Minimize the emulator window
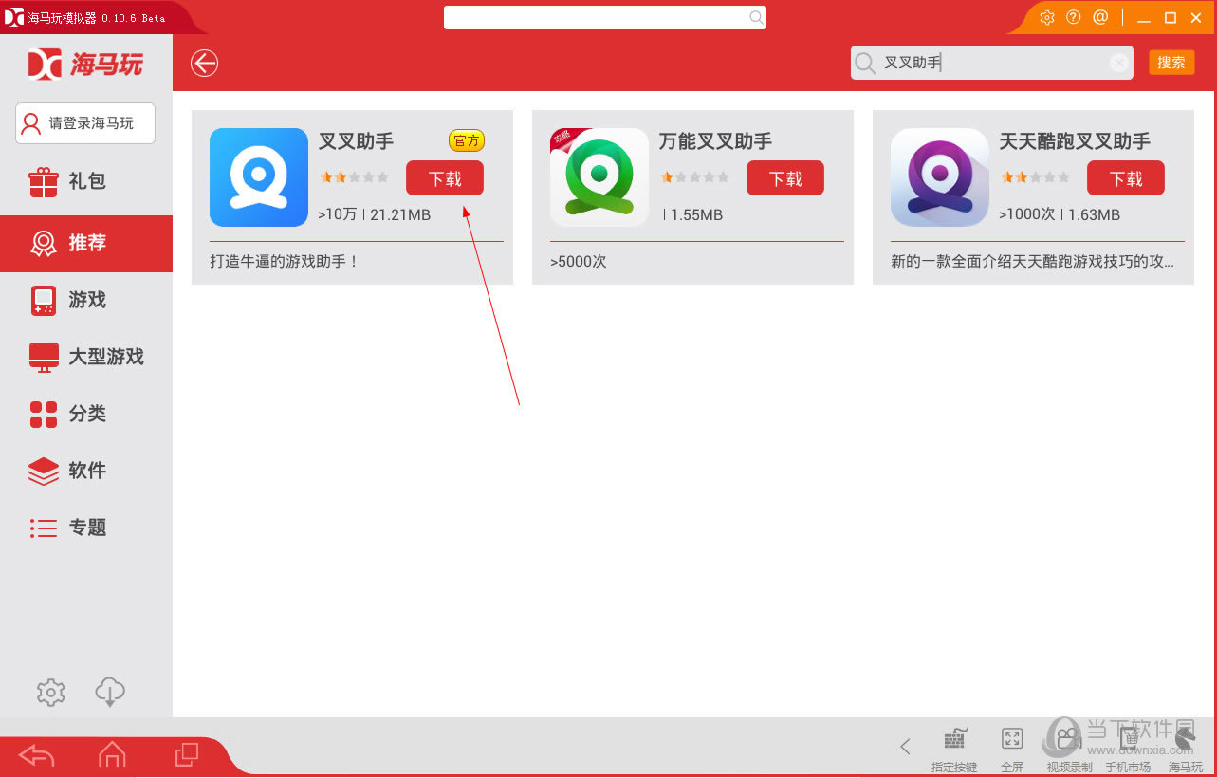The image size is (1217, 778). pos(1144,18)
